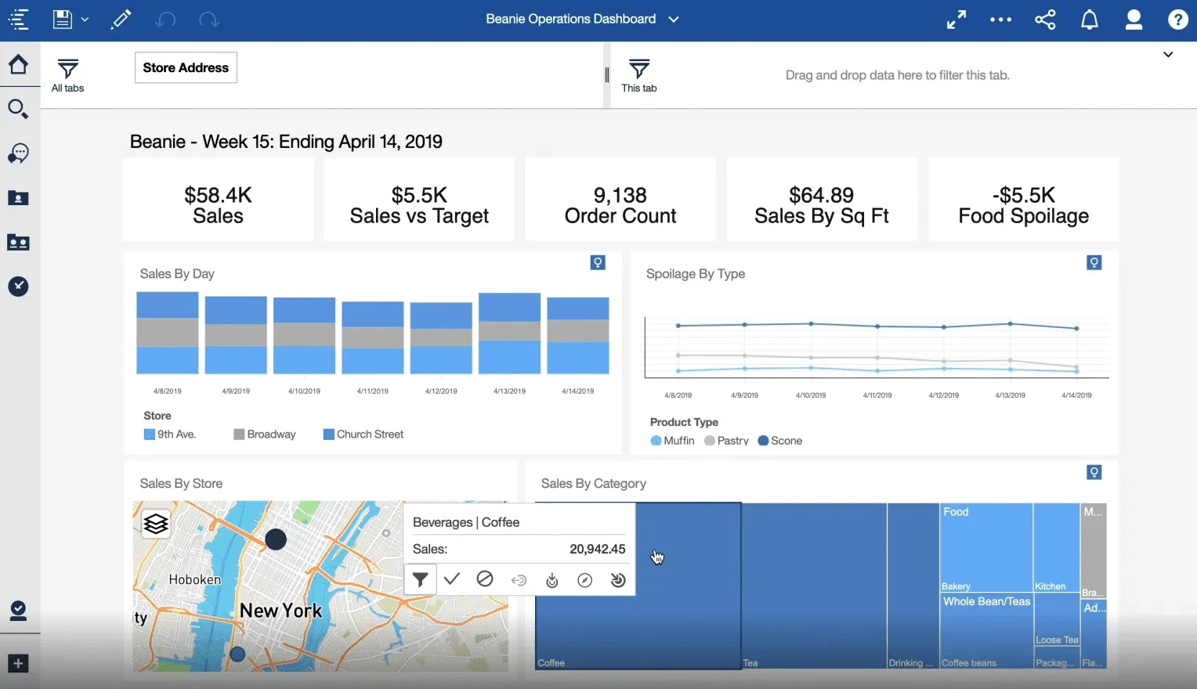This screenshot has height=689, width=1197.
Task: Open the map layers icon
Action: pyautogui.click(x=156, y=524)
